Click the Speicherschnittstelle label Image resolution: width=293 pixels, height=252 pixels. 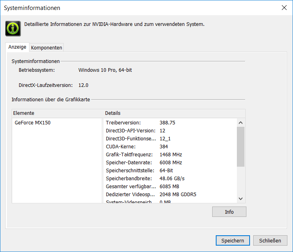click(130, 171)
